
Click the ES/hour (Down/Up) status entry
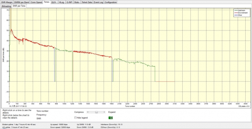click(111, 127)
